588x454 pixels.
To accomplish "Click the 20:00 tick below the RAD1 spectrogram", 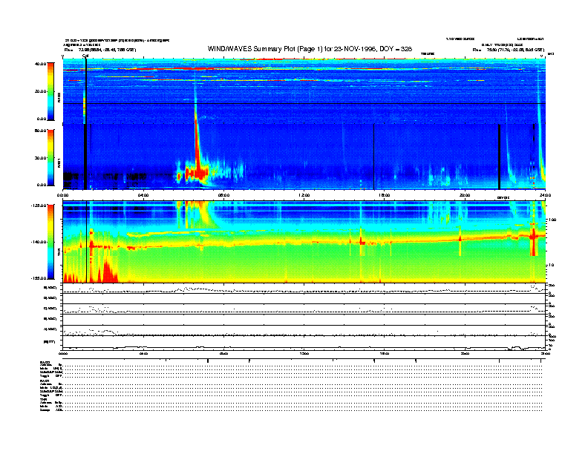I will point(465,195).
